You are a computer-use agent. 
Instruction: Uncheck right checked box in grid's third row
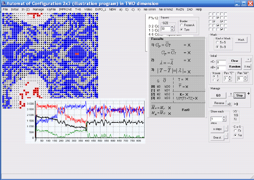(x=222, y=22)
